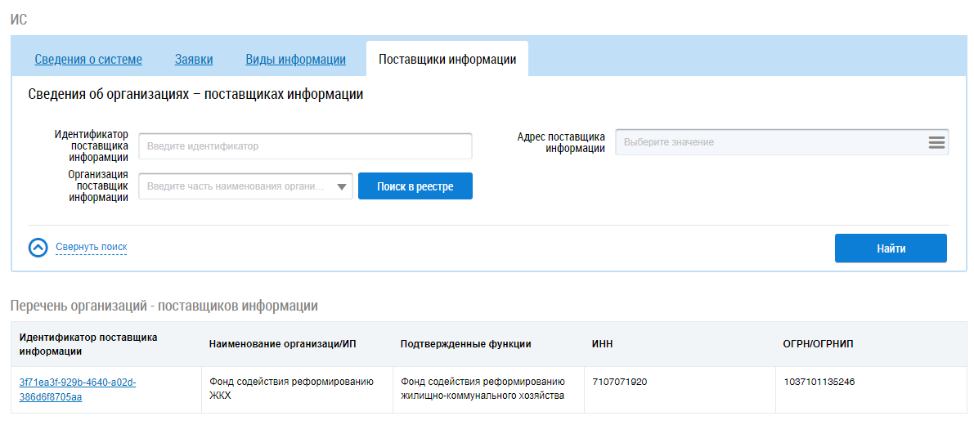Screen dimensions: 974x434
Task: Focus the organization name text box
Action: [236, 187]
